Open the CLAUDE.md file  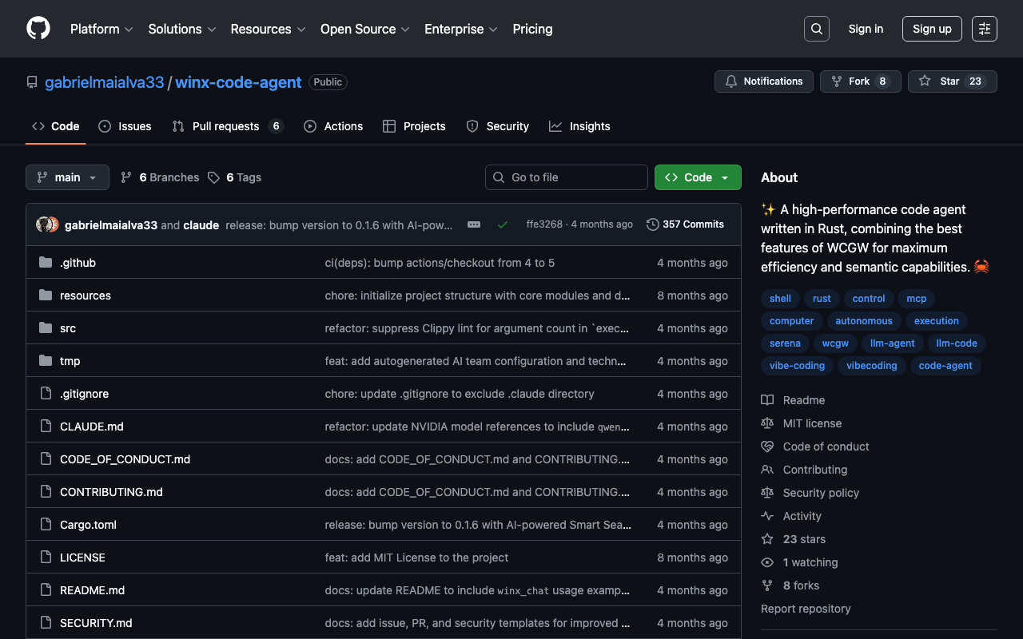pyautogui.click(x=92, y=427)
